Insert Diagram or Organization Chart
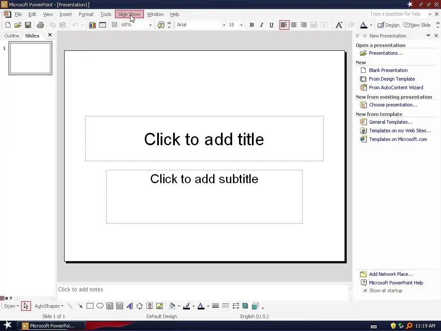 coord(140,306)
